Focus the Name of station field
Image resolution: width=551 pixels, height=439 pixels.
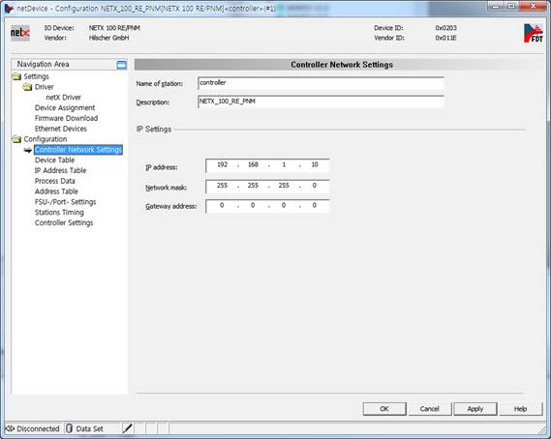click(x=321, y=83)
